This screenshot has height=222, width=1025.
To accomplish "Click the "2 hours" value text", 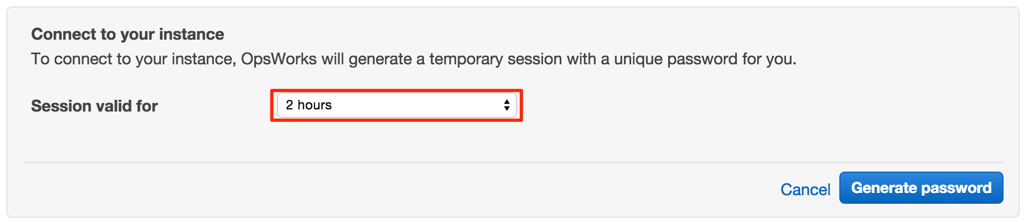I will point(309,105).
